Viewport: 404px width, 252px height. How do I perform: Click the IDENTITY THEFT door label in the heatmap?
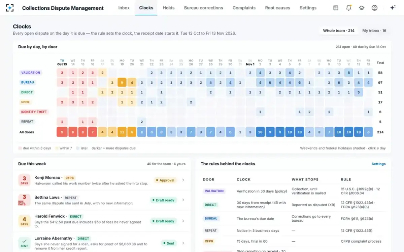pos(34,112)
